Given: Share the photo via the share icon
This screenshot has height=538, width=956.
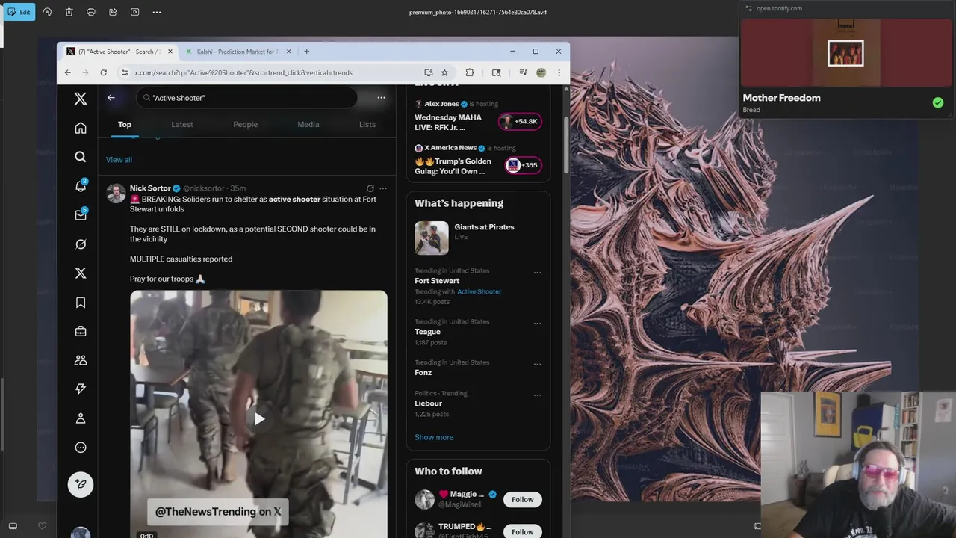Looking at the screenshot, I should coord(113,12).
